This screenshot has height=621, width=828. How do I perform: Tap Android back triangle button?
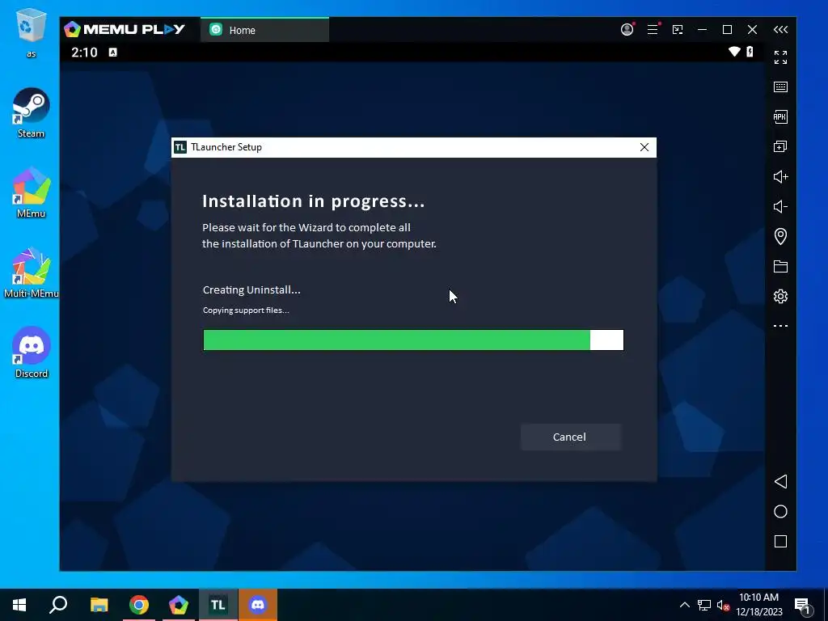[780, 482]
